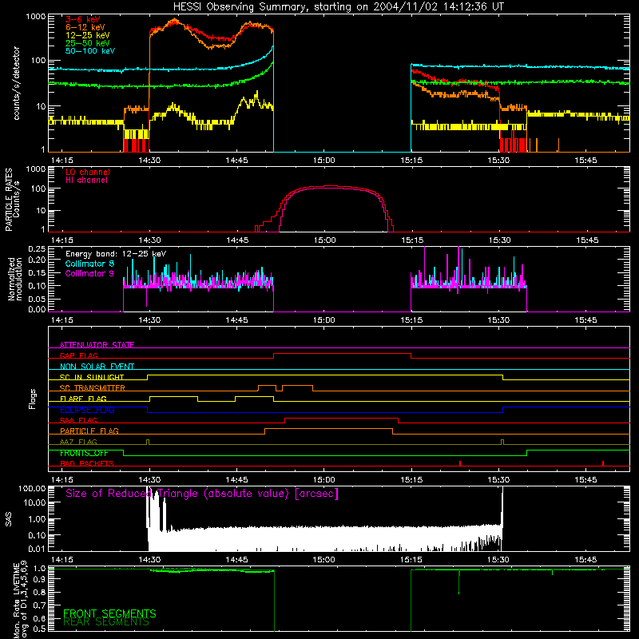Click the Size of Reduced Triangle title
Viewport: 639px width, 639px height.
point(202,494)
